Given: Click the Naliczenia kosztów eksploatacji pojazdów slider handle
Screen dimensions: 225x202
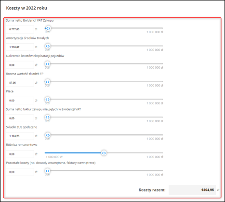Looking at the screenshot, I should pos(48,64).
